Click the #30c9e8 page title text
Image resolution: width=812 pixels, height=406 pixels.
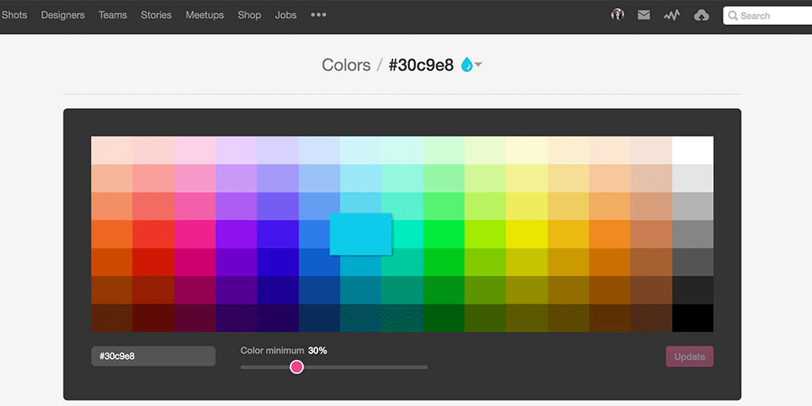[421, 65]
